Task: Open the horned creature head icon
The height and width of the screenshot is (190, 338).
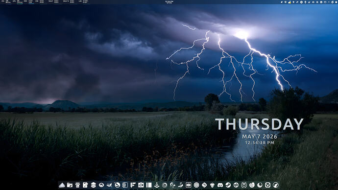Action: (212, 185)
